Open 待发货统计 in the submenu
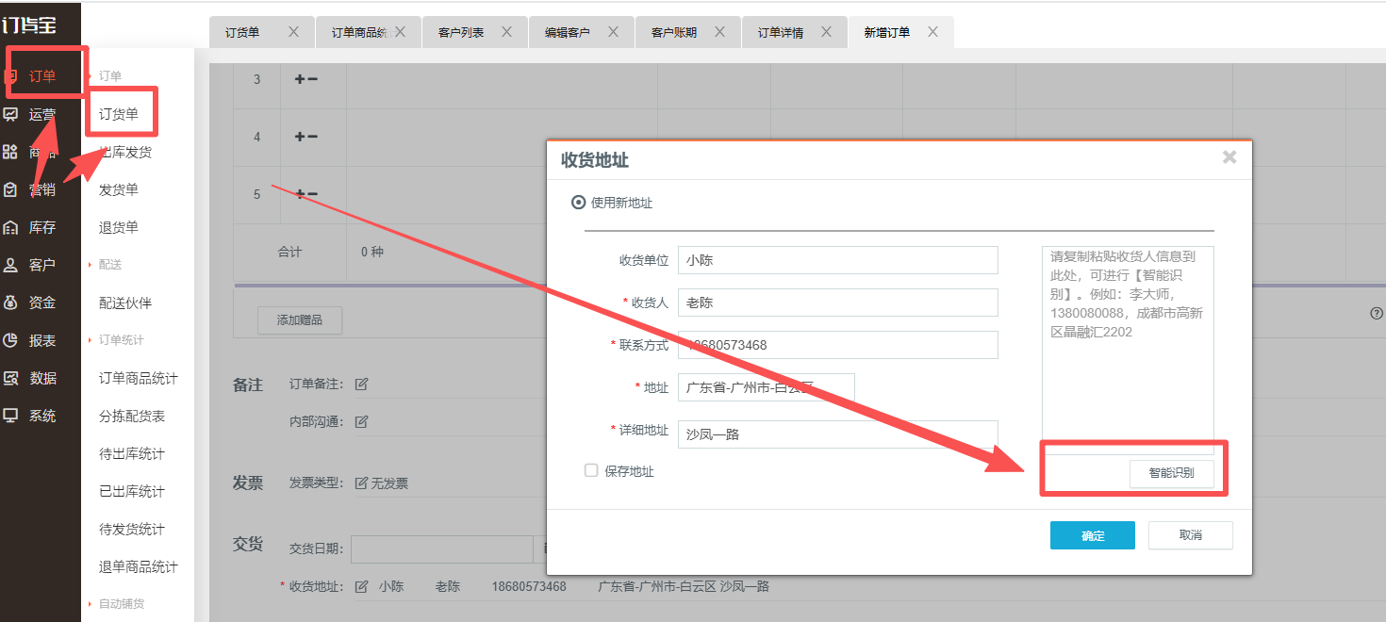The image size is (1386, 622). click(132, 529)
